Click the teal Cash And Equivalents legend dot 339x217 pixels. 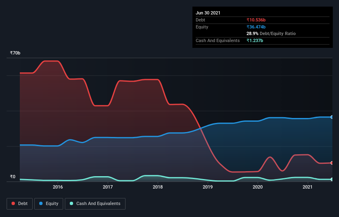coord(71,203)
